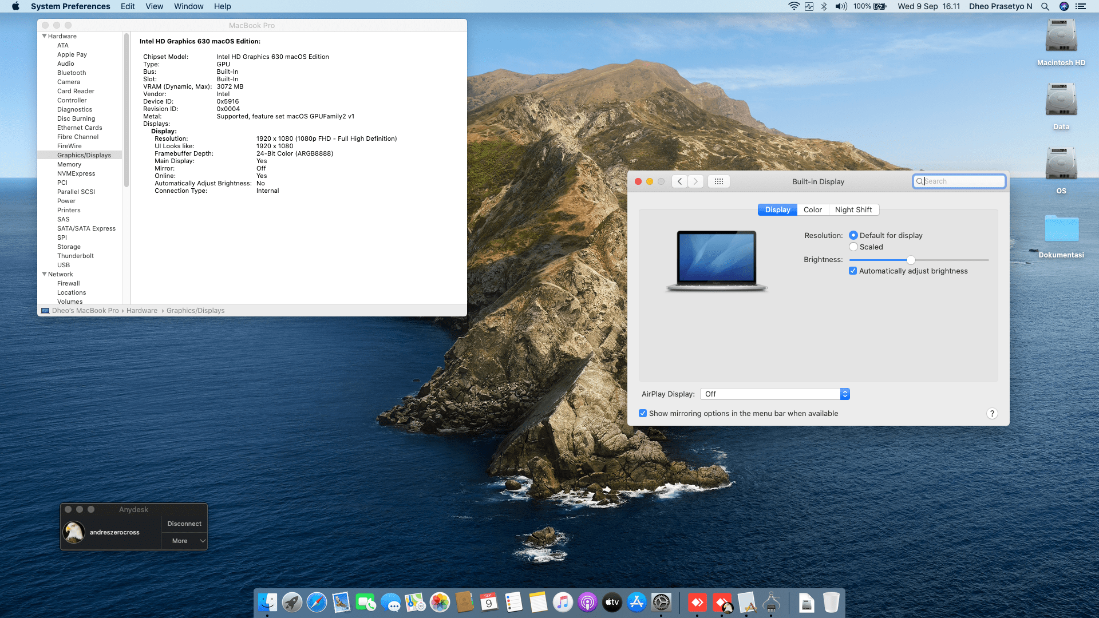Select Memory in hardware list
This screenshot has width=1099, height=618.
69,164
